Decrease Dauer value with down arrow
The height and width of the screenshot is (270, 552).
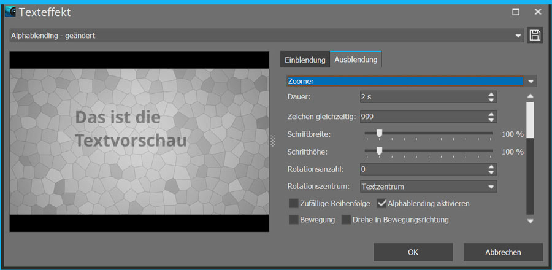[x=491, y=100]
